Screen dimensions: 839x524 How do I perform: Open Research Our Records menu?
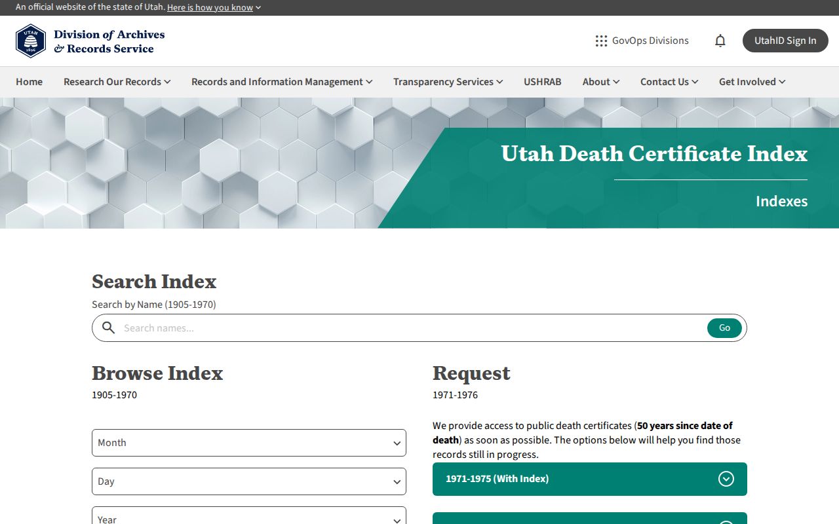click(x=117, y=82)
